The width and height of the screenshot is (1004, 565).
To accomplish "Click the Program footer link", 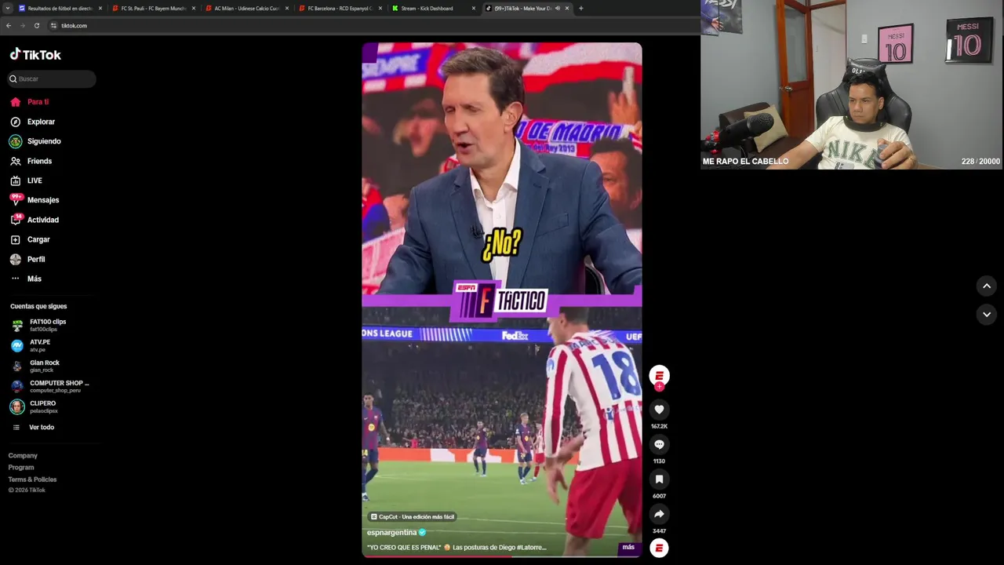I will pyautogui.click(x=21, y=468).
